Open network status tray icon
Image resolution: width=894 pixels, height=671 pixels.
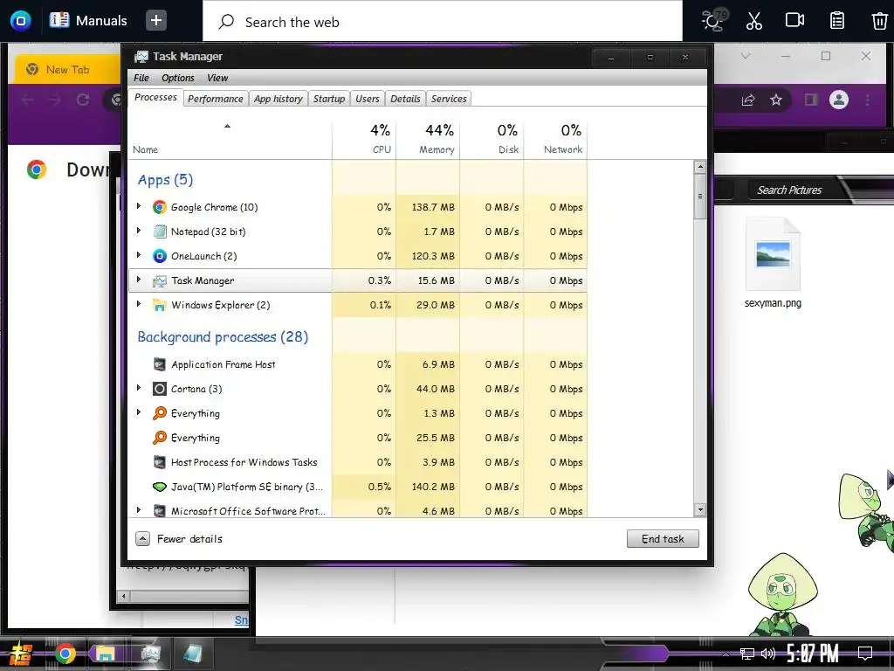[747, 654]
